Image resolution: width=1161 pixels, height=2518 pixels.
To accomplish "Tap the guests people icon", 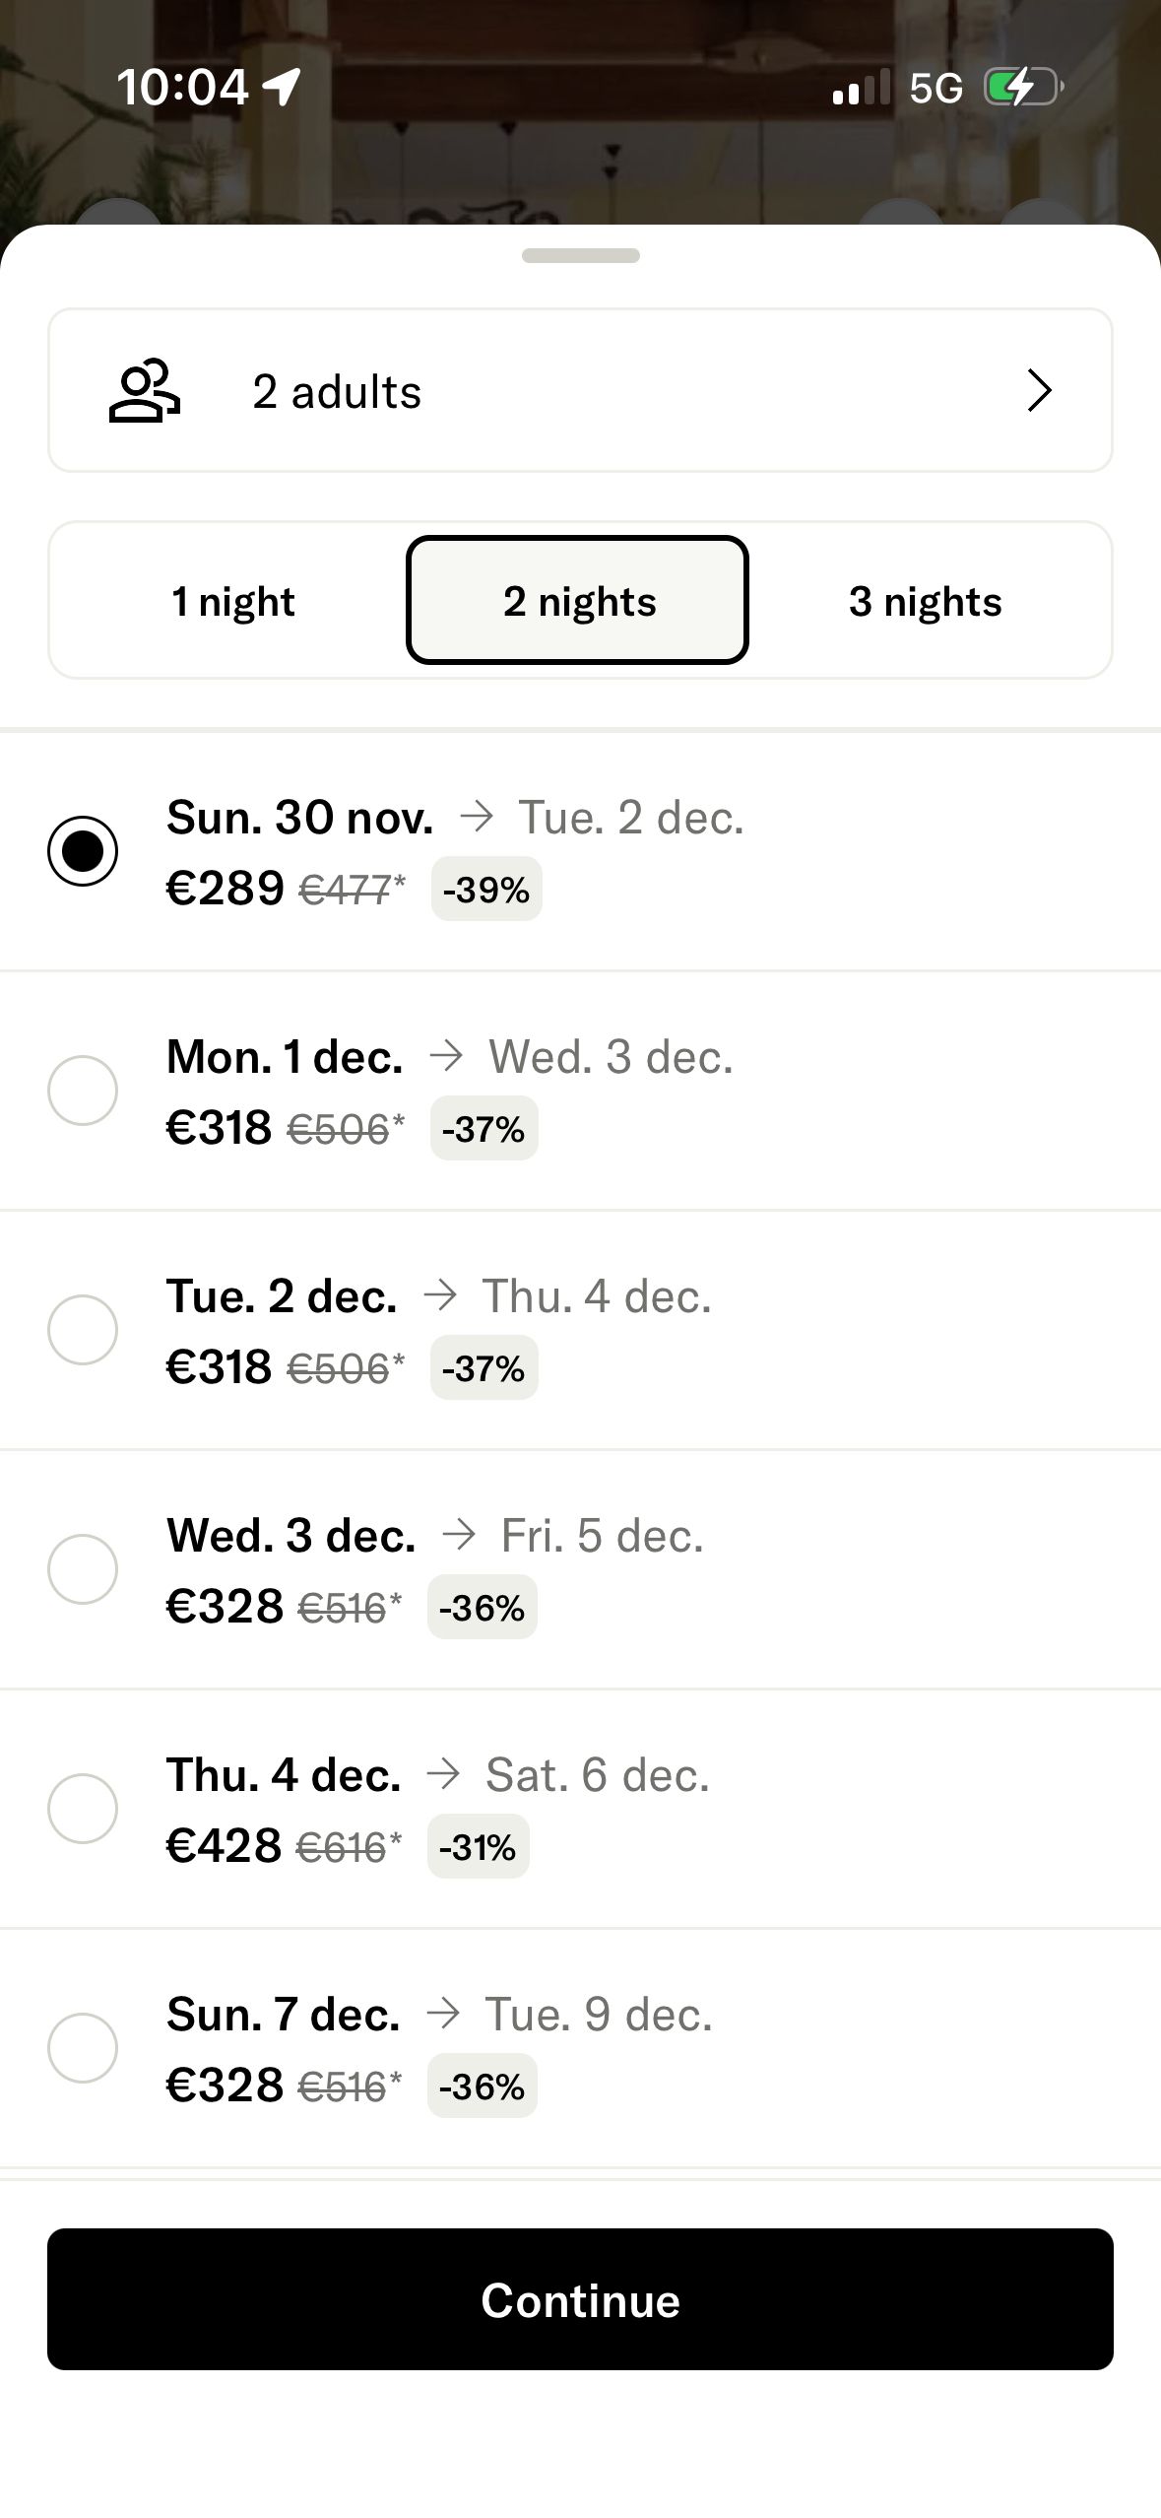I will [x=144, y=391].
